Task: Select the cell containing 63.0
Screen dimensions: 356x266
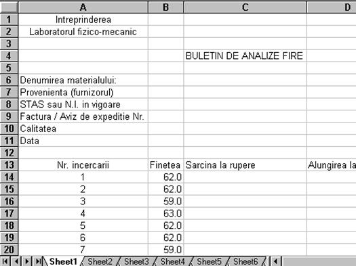Action: (165, 213)
